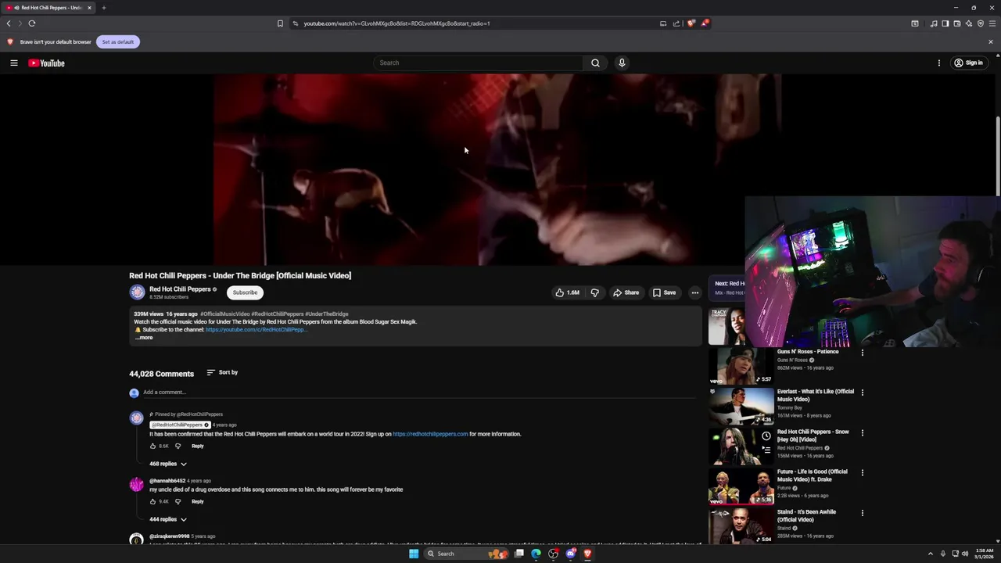The image size is (1001, 563).
Task: Open the YouTube guide hamburger menu
Action: coord(14,63)
